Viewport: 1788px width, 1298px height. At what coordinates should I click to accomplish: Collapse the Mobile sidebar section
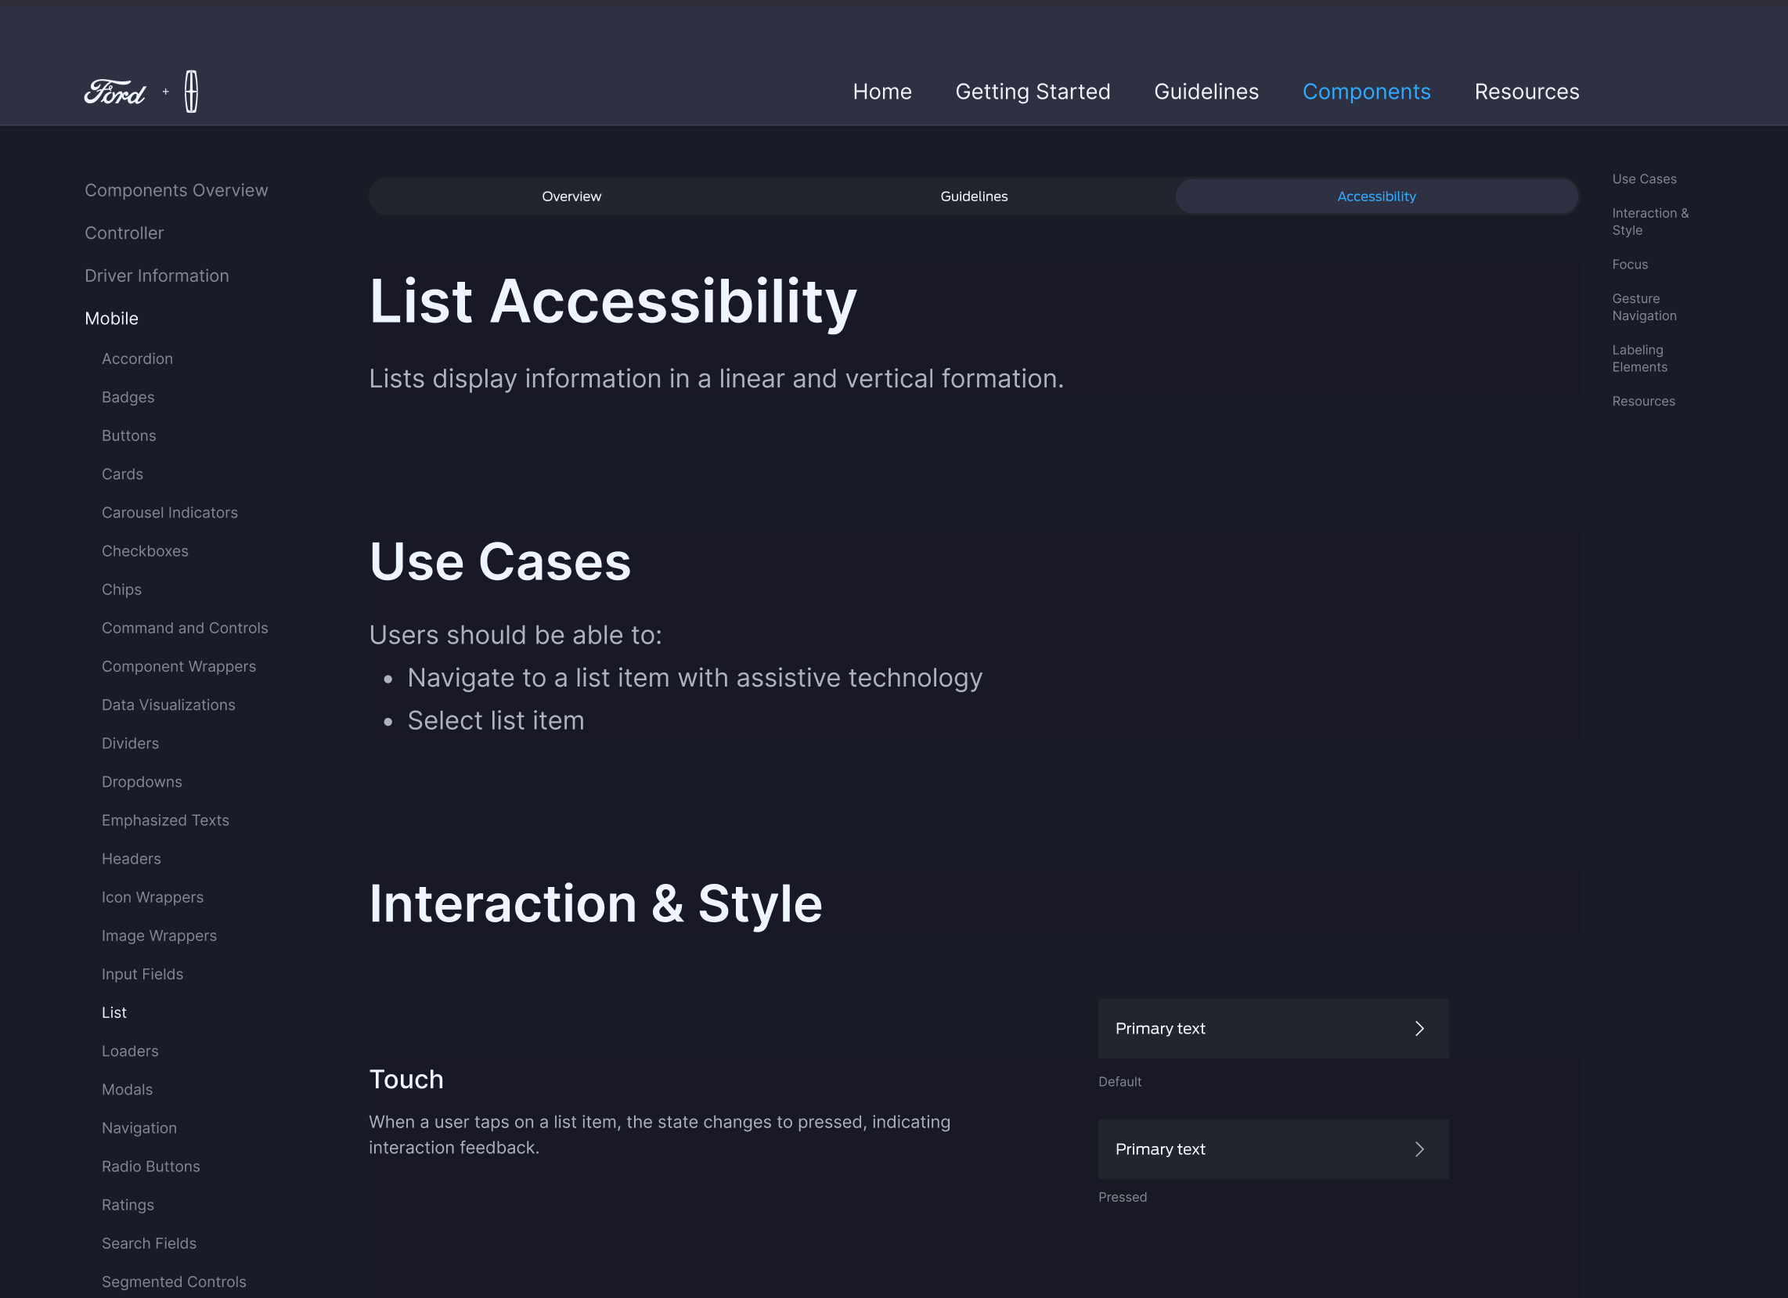pyautogui.click(x=111, y=319)
